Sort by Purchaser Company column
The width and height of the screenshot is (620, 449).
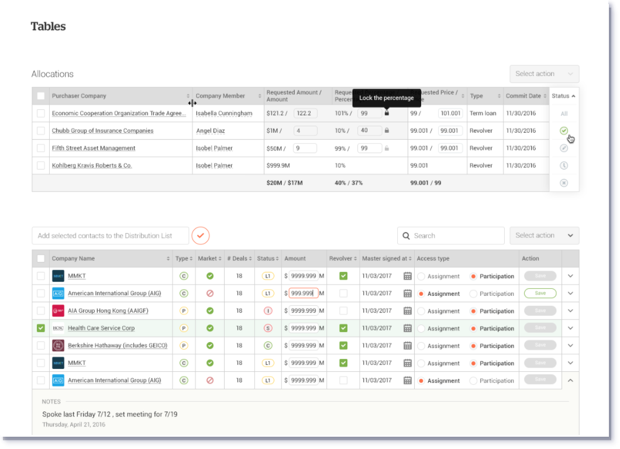[x=188, y=96]
